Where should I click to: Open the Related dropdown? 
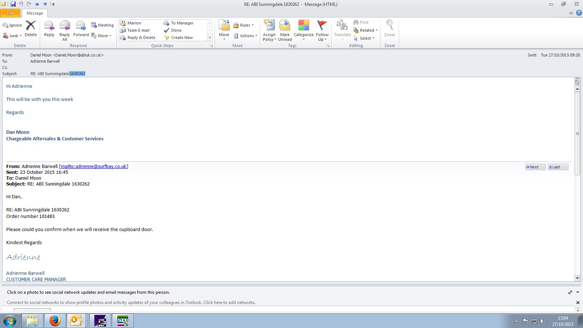(365, 30)
